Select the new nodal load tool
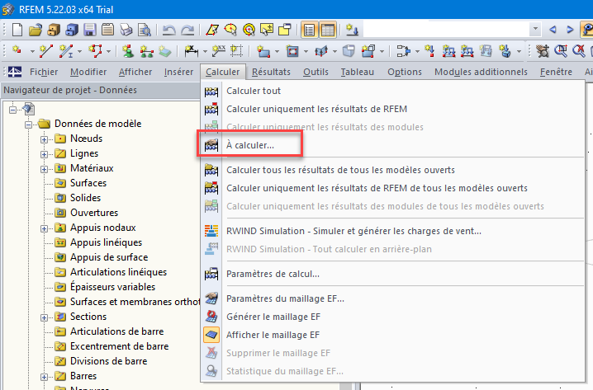Viewport: 593px width, 390px height. click(429, 50)
